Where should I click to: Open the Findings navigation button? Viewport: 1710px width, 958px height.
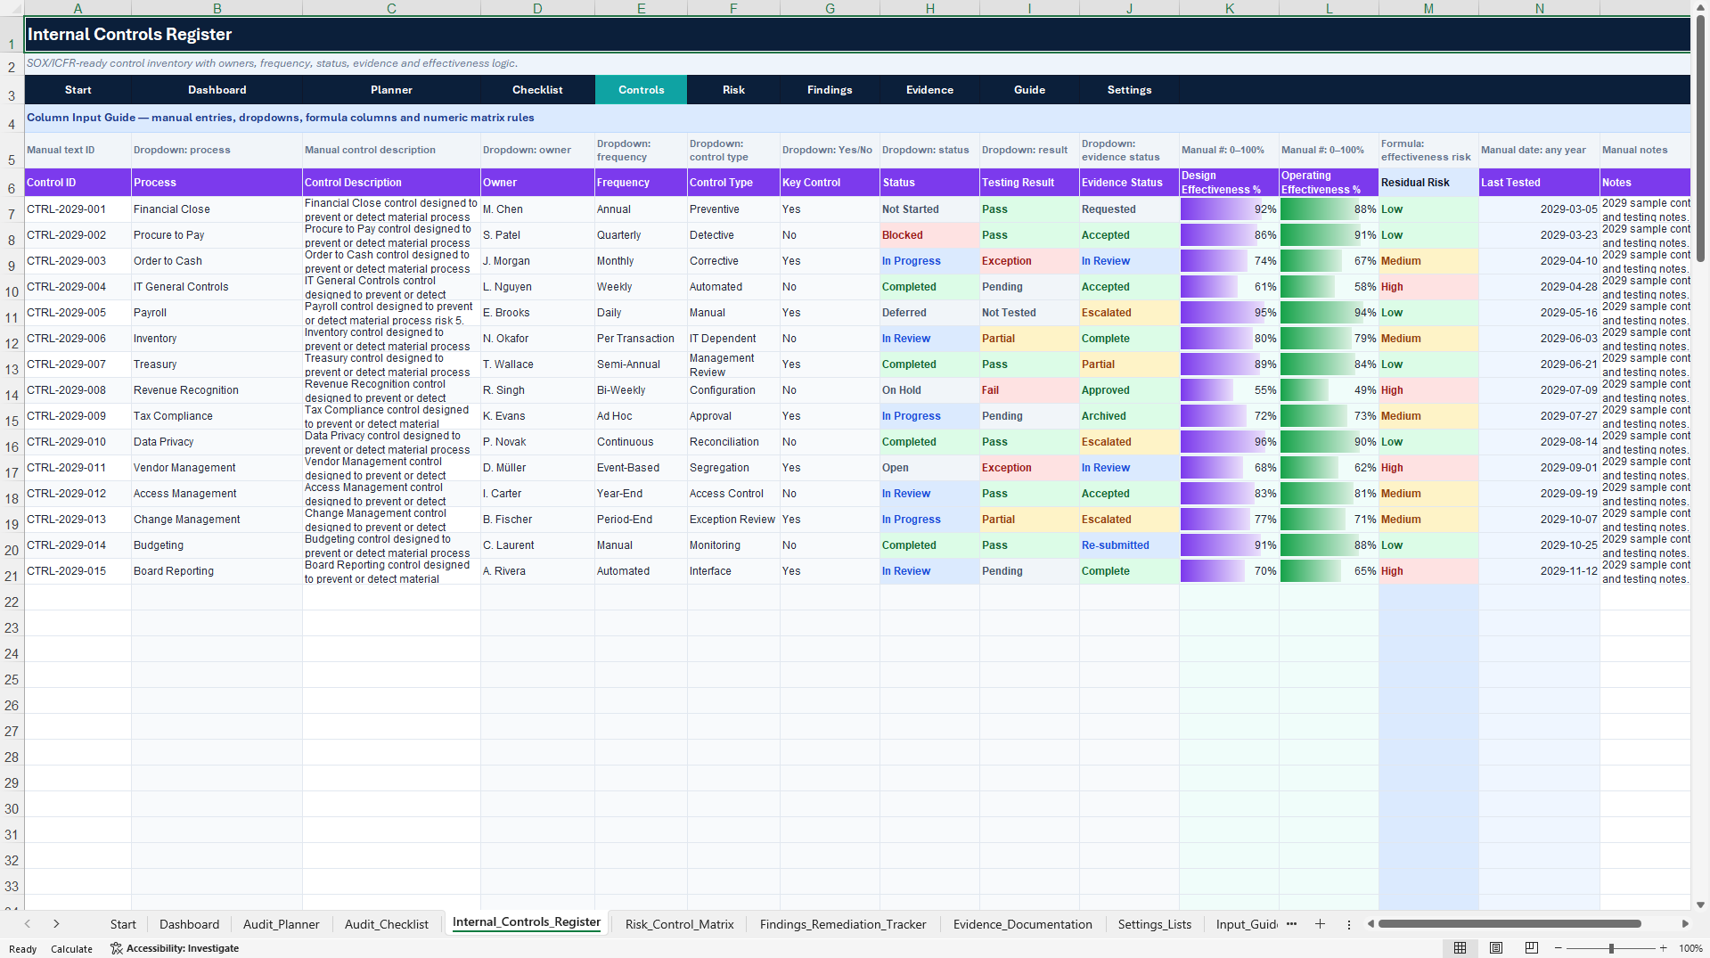point(830,90)
